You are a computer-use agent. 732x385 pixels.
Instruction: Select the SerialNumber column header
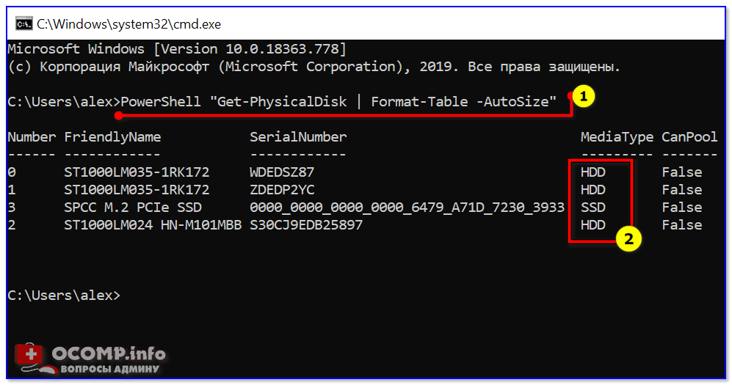297,137
